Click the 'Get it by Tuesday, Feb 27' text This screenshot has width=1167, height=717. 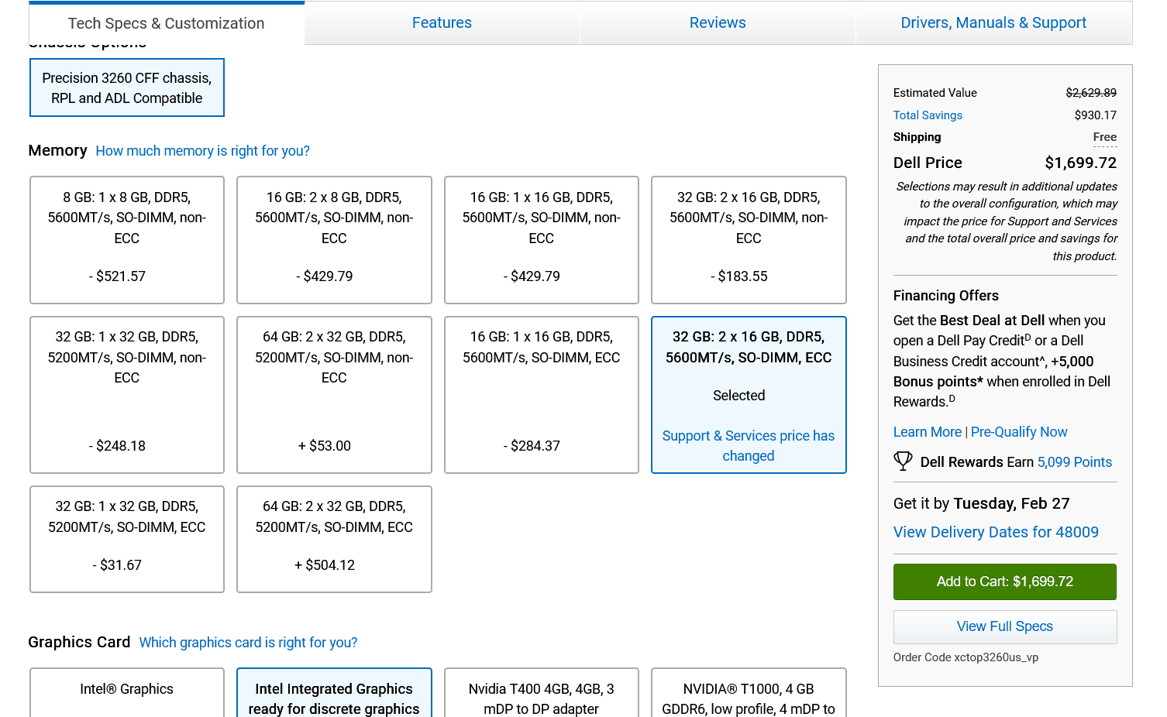pyautogui.click(x=981, y=503)
